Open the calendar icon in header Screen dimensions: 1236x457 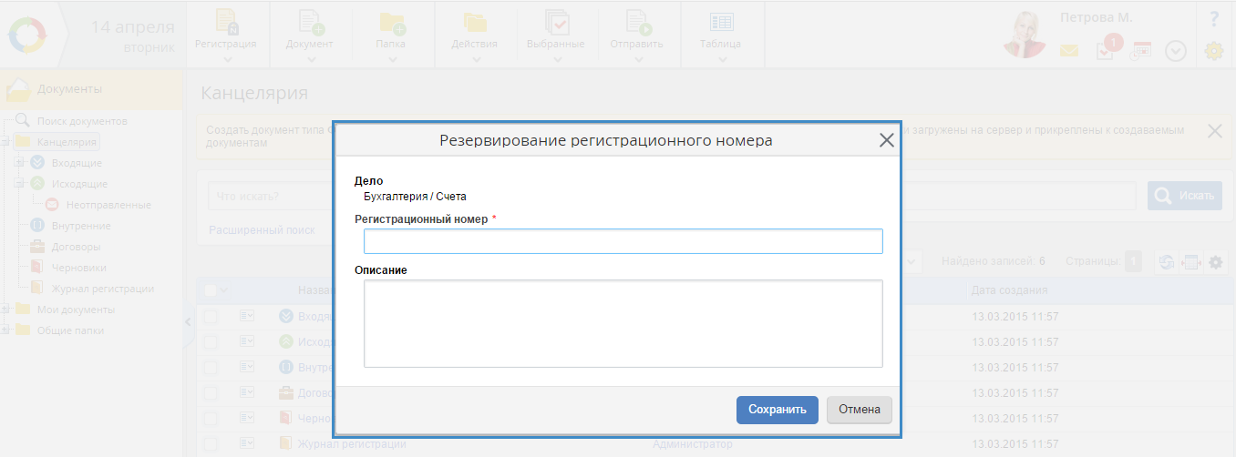(1141, 51)
